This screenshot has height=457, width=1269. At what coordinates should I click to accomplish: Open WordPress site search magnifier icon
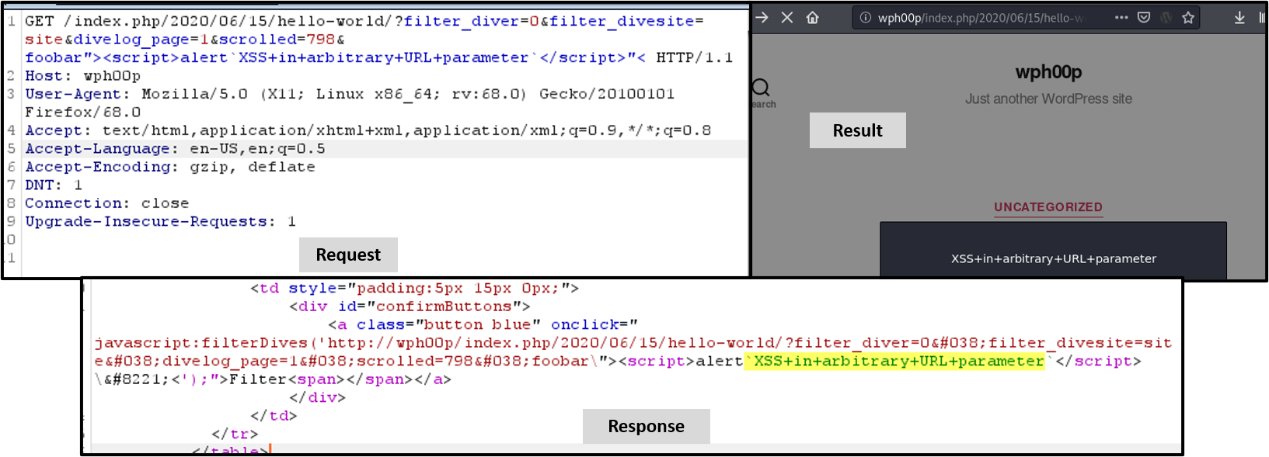point(762,87)
